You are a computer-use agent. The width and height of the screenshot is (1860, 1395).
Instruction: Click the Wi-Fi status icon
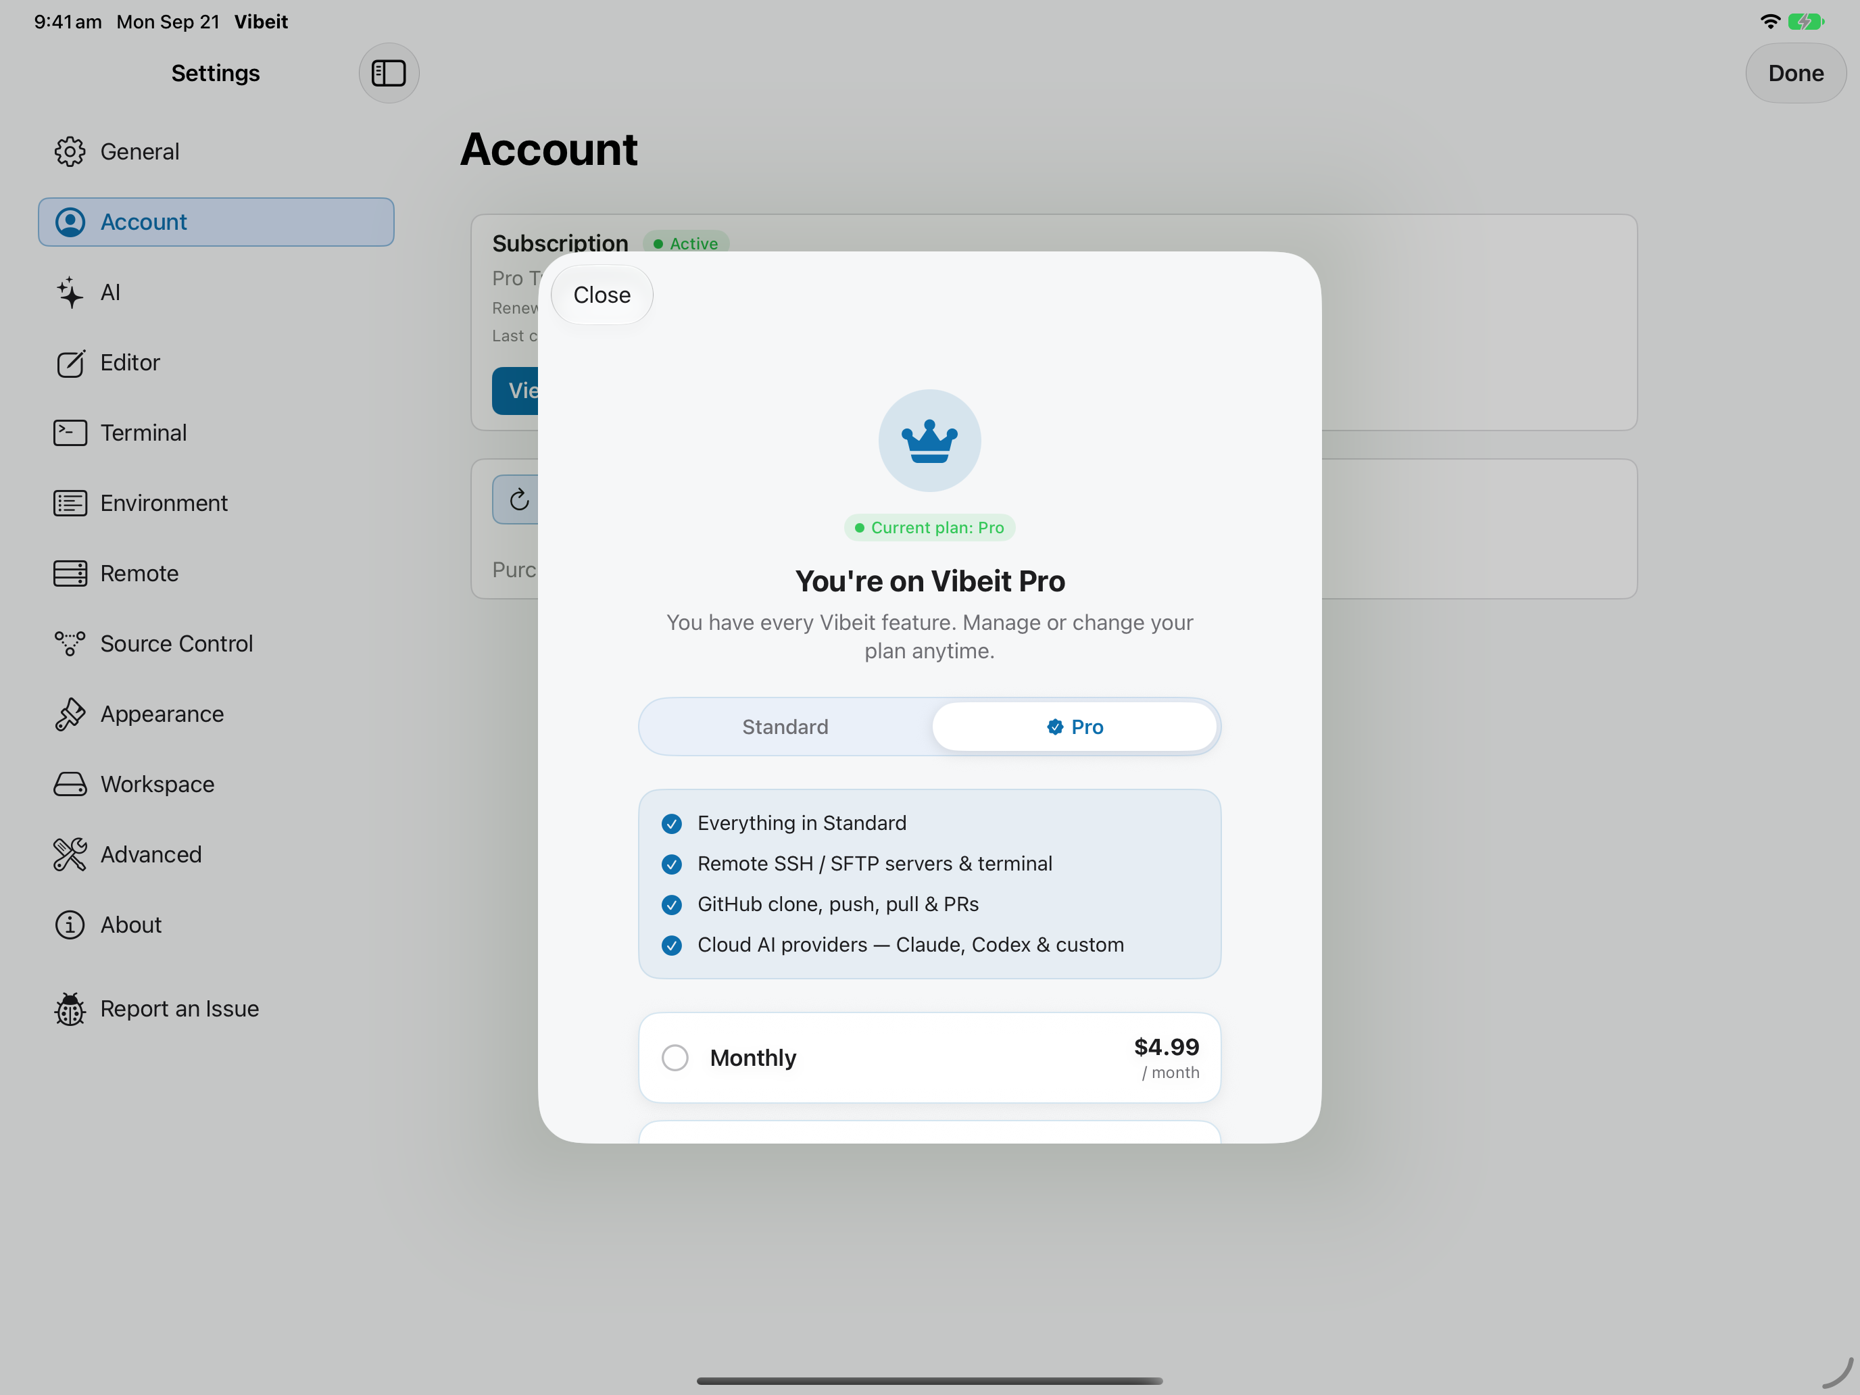click(1770, 21)
